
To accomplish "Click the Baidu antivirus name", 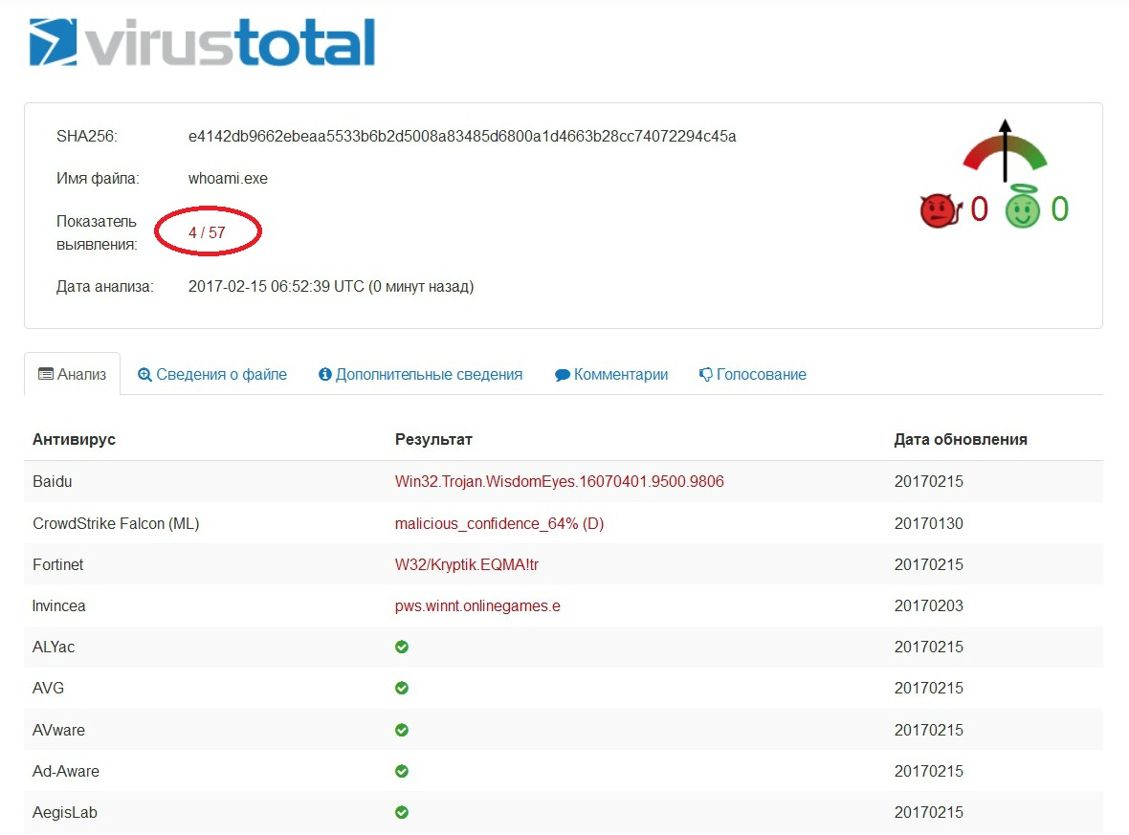I will 52,481.
